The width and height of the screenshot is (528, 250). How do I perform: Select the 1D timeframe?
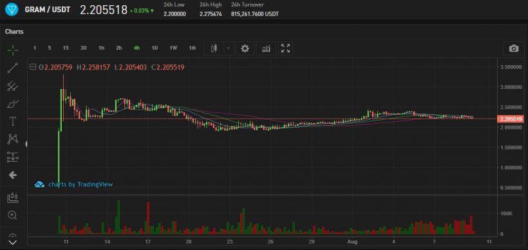(x=155, y=48)
